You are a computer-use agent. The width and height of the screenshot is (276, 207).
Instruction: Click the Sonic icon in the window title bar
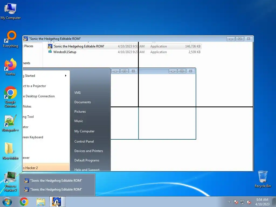point(26,39)
